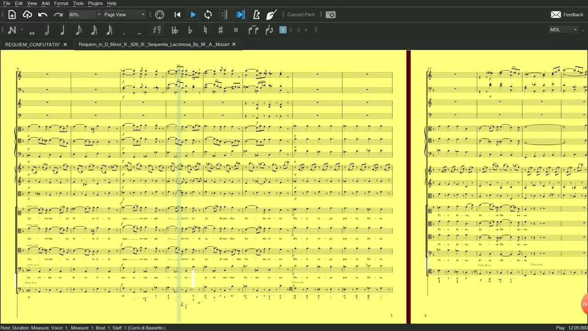Click the Play 12:05:000 time display
This screenshot has width=588, height=331.
click(571, 328)
